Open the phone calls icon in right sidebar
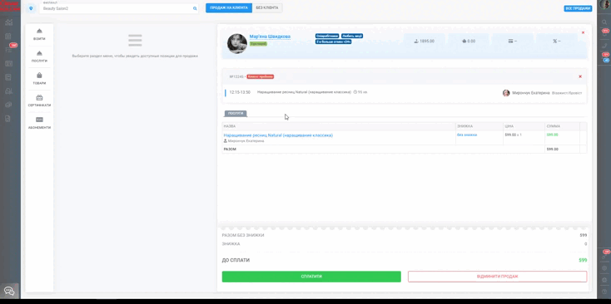 coord(605,46)
